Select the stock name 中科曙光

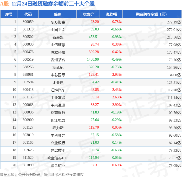(58, 135)
